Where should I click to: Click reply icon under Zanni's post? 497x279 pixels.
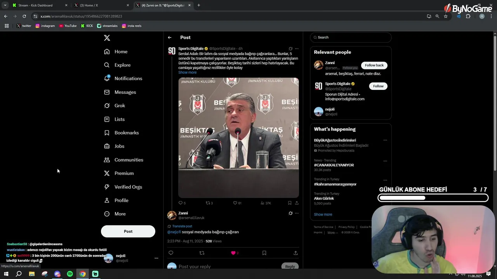tap(171, 253)
